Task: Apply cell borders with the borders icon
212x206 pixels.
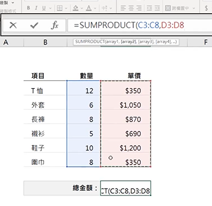Action: tap(60, 8)
